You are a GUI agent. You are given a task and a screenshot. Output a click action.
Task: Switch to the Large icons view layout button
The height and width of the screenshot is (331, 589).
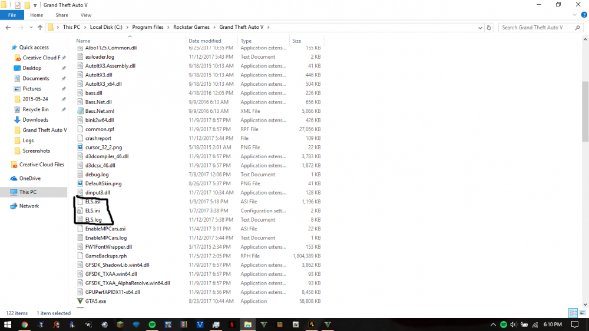583,313
